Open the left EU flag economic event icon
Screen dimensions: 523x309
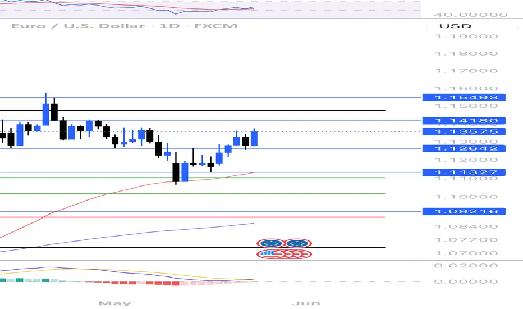(x=270, y=243)
